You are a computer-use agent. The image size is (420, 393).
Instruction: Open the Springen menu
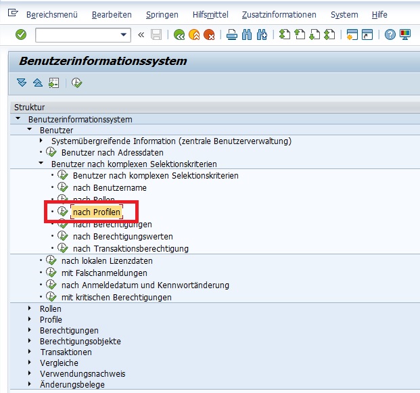tap(162, 14)
